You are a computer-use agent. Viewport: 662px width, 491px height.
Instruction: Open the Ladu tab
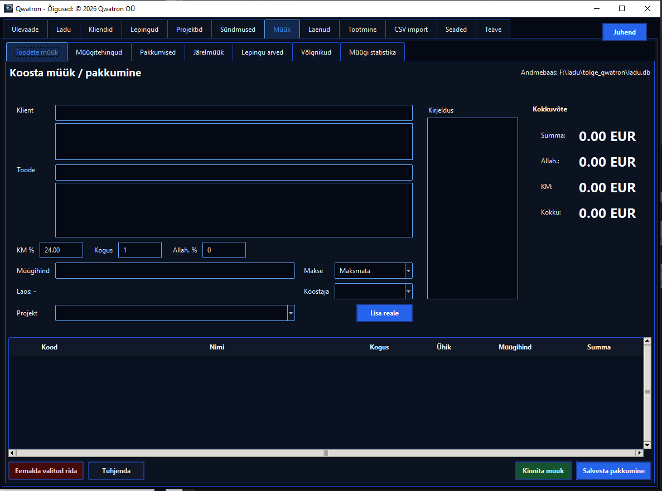click(64, 30)
